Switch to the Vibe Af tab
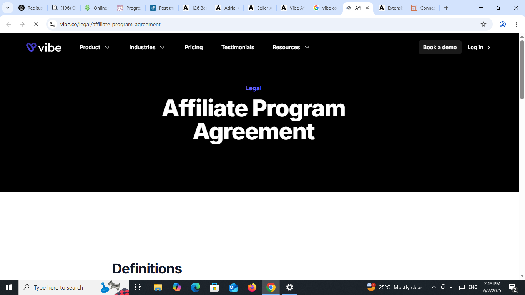The image size is (525, 295). pyautogui.click(x=292, y=8)
